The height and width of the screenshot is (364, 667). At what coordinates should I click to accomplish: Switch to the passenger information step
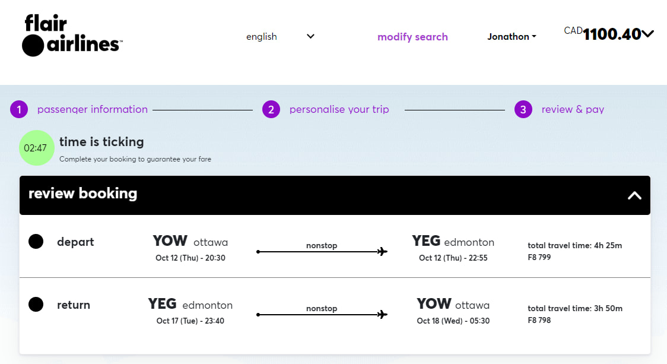pos(93,109)
